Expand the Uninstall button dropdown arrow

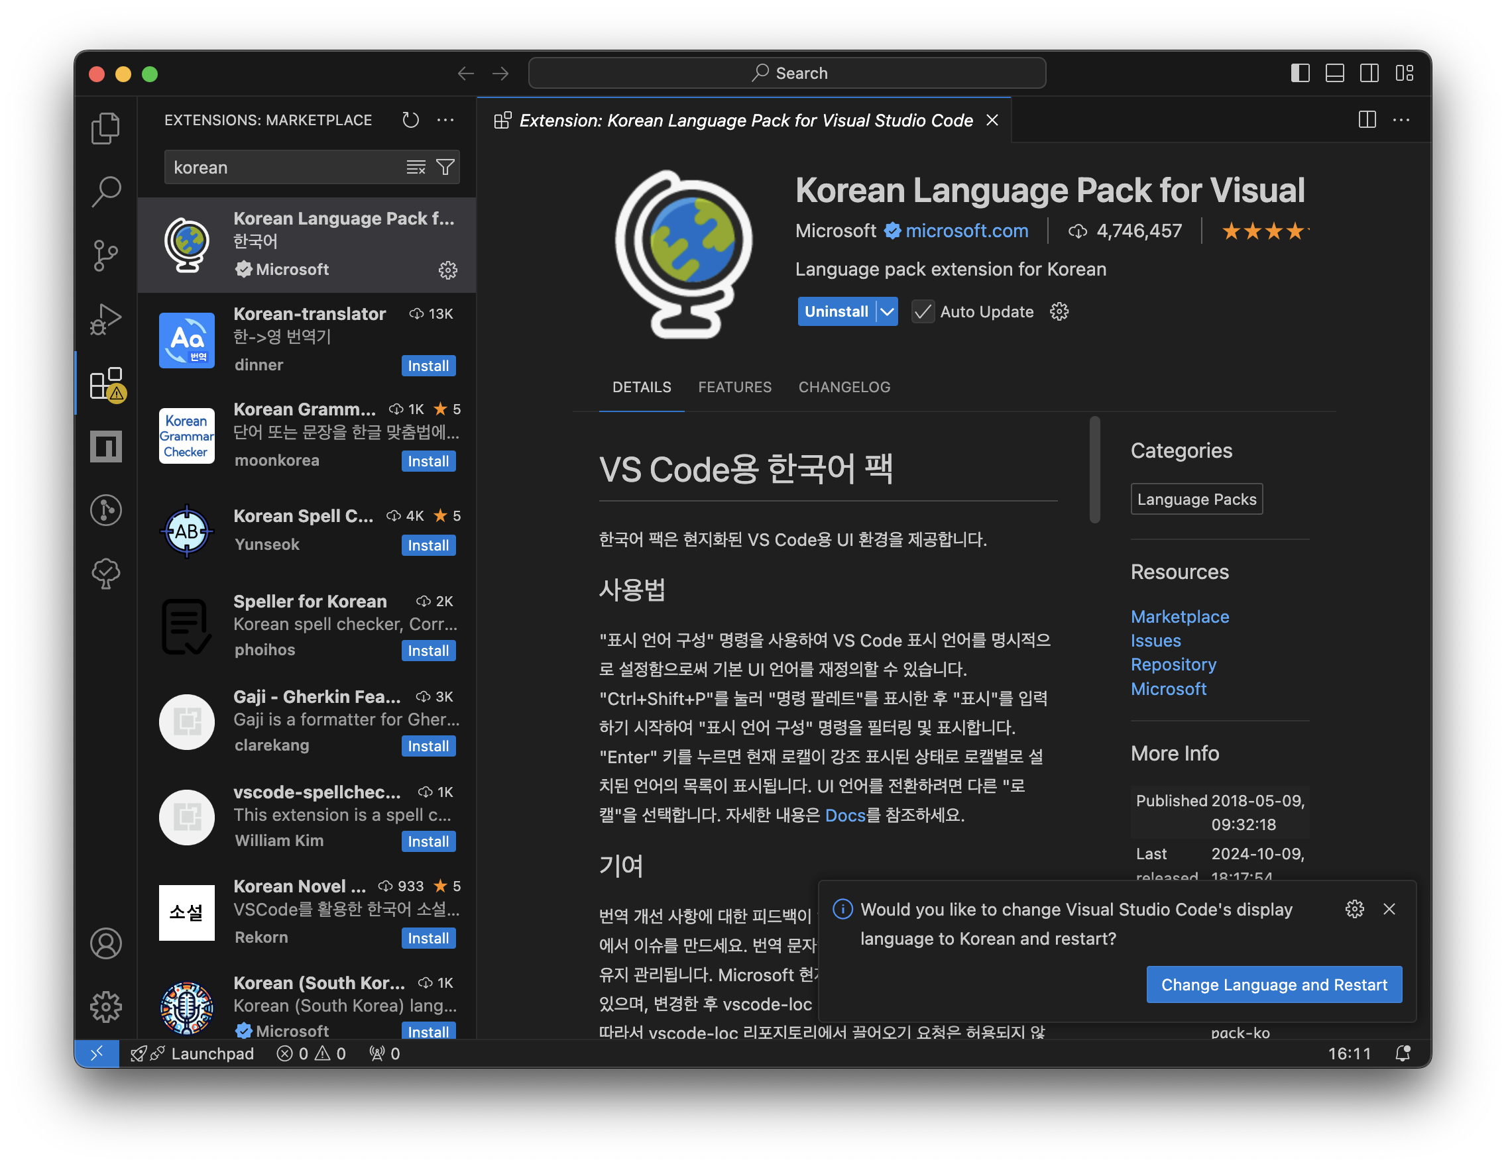(x=888, y=311)
